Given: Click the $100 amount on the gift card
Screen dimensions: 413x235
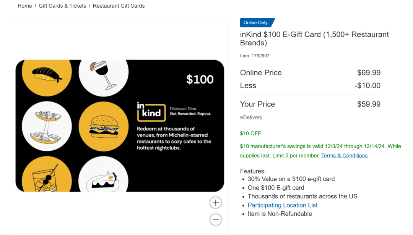Looking at the screenshot, I should [200, 79].
